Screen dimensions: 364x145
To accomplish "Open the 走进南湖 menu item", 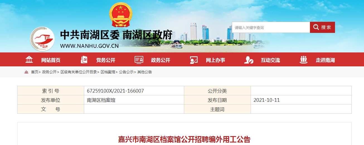I will [x=325, y=60].
